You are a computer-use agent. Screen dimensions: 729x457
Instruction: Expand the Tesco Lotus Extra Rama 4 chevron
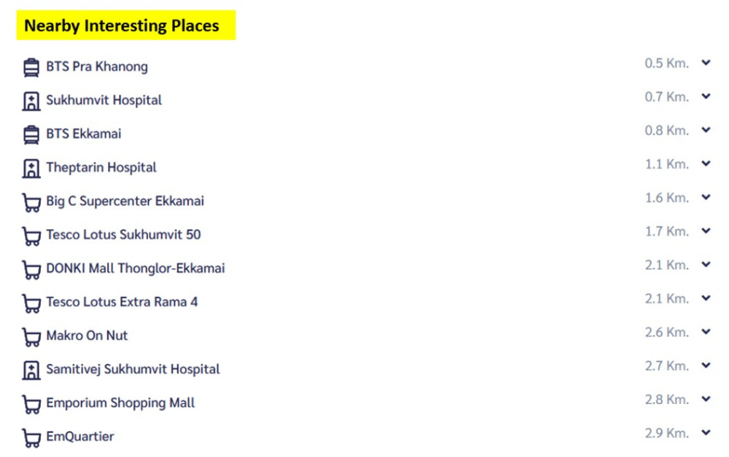(706, 298)
